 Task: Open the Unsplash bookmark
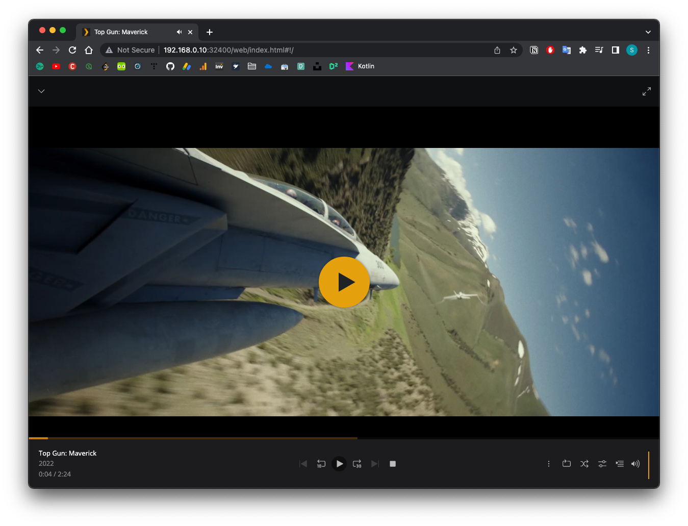pyautogui.click(x=317, y=66)
